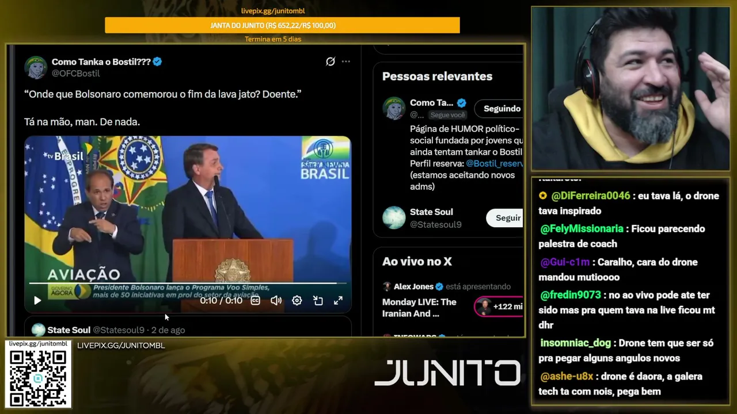
Task: Click the 0:10 / 0:10 video time display
Action: [x=221, y=300]
